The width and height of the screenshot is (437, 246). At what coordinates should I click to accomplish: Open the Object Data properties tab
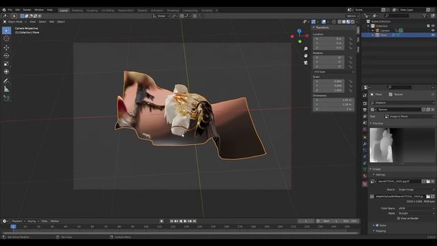pyautogui.click(x=365, y=169)
